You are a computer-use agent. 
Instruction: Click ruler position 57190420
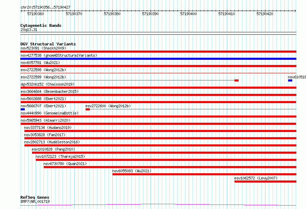point(265,14)
